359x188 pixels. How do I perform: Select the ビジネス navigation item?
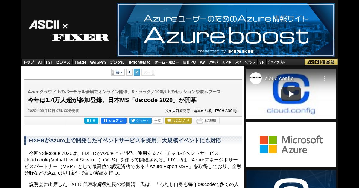(63, 62)
